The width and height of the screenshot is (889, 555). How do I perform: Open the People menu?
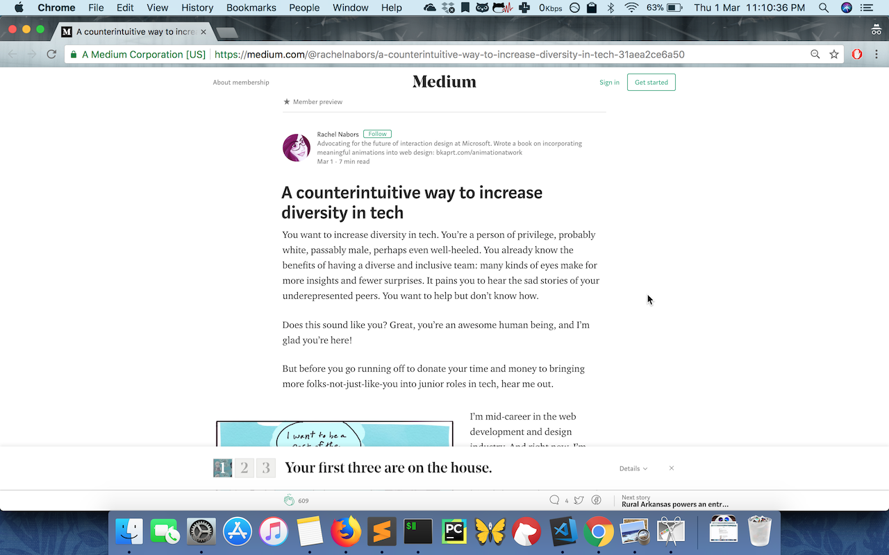304,8
